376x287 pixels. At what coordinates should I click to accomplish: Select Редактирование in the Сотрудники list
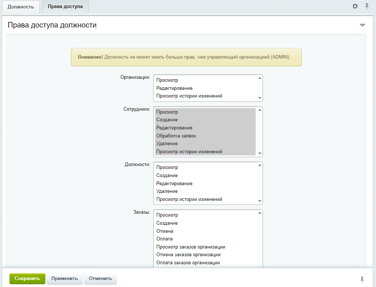(x=205, y=128)
